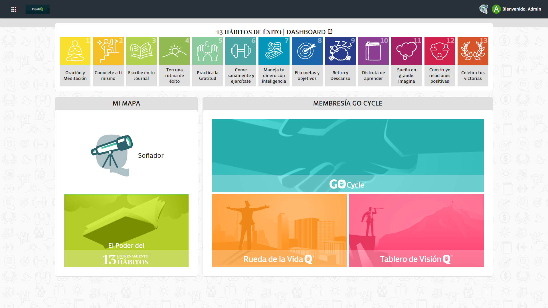548x308 pixels.
Task: Click the Ten una rutina de éxito label
Action: [175, 76]
